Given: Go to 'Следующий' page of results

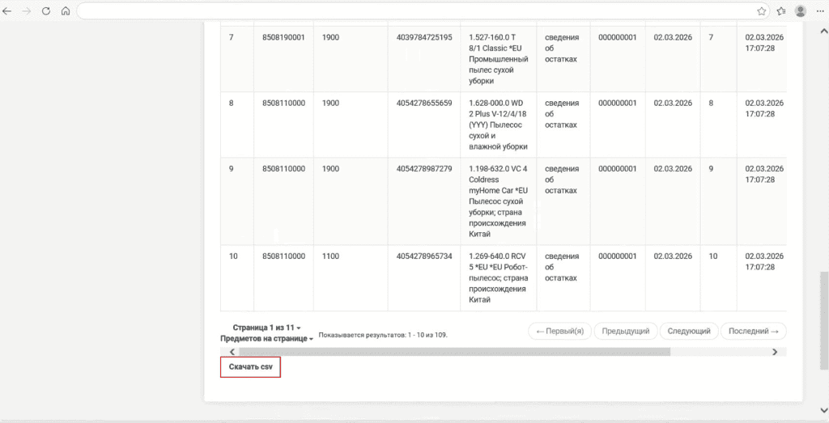Looking at the screenshot, I should point(689,331).
